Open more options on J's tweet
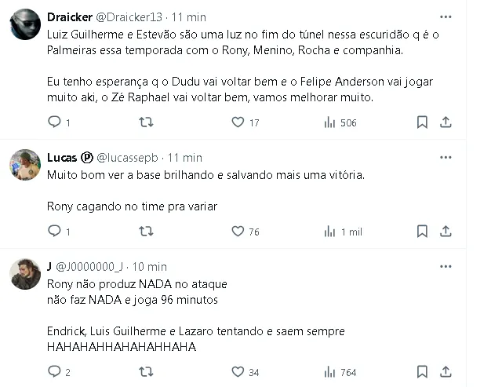 [446, 266]
